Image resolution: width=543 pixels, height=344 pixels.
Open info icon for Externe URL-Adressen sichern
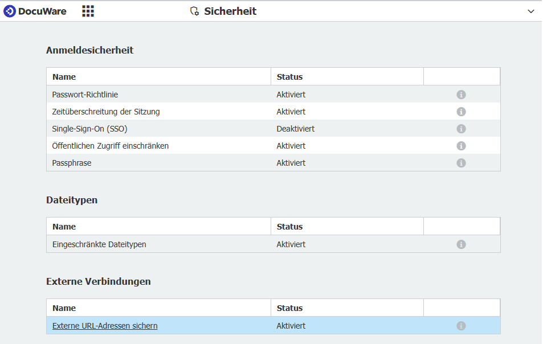[x=461, y=326]
